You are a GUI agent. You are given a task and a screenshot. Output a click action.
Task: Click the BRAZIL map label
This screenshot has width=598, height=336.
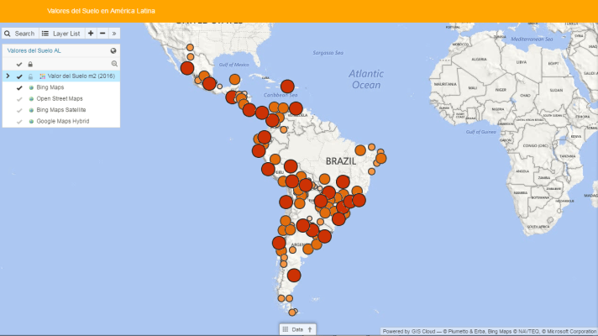tap(341, 161)
